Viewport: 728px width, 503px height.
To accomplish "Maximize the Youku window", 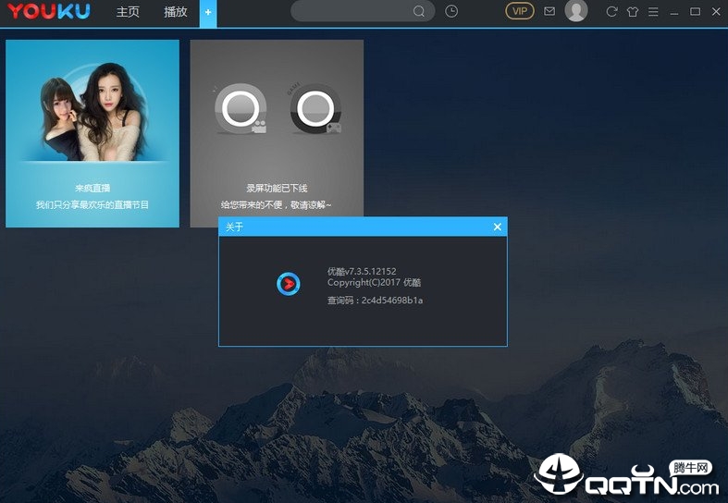I will (x=696, y=11).
